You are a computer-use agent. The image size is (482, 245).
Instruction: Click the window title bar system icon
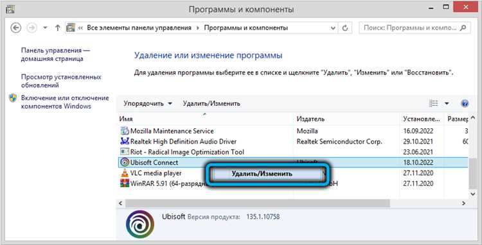(10, 10)
